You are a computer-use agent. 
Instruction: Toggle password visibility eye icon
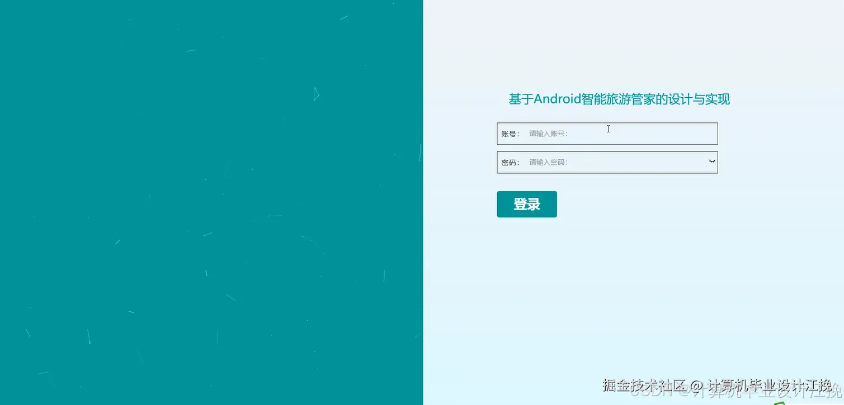pyautogui.click(x=712, y=161)
